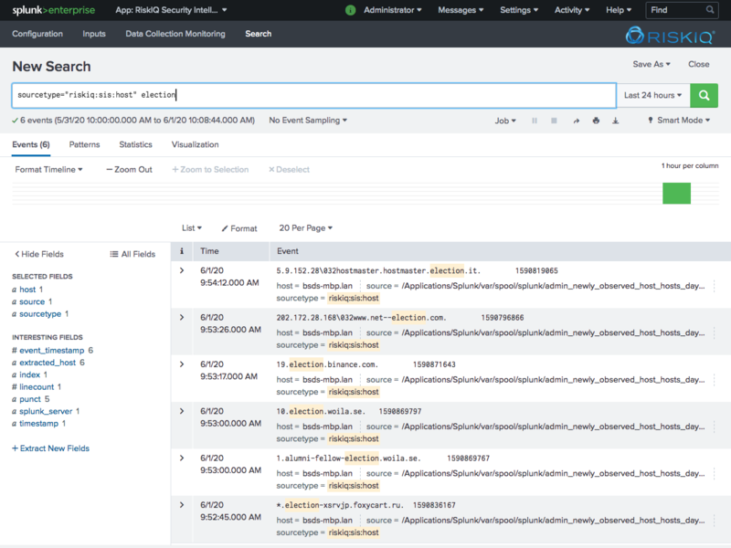The width and height of the screenshot is (731, 548).
Task: Select the Search nav item
Action: pos(259,34)
